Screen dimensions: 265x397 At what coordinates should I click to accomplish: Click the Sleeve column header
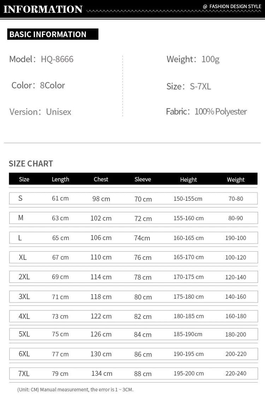tap(143, 179)
